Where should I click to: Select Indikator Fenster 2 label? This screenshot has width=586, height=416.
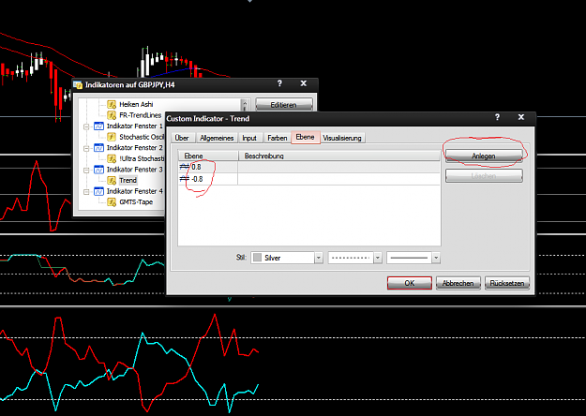coord(135,148)
